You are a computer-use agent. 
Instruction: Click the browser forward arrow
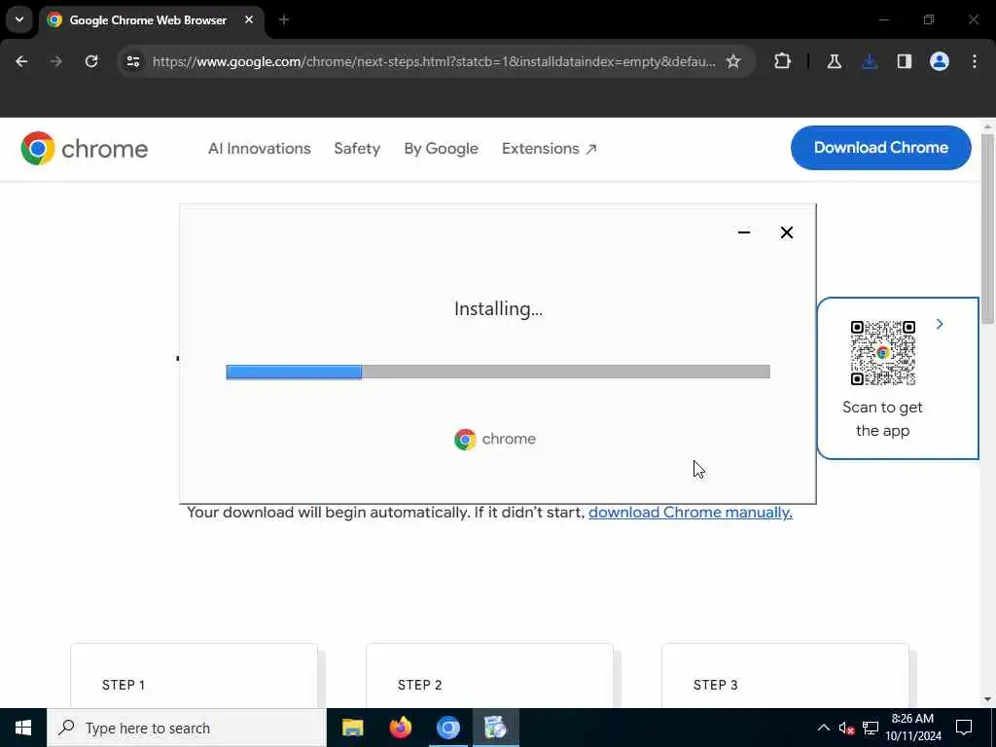55,61
